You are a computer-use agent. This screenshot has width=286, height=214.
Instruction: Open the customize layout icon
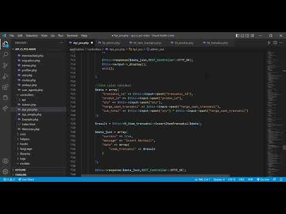point(252,36)
